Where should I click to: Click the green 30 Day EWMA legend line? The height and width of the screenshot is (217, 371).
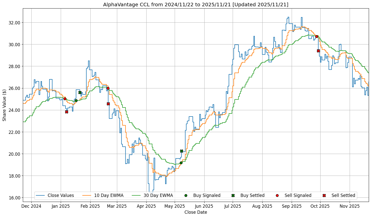(136, 195)
